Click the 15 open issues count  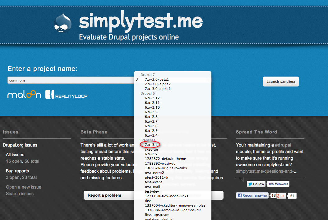pyautogui.click(x=14, y=161)
